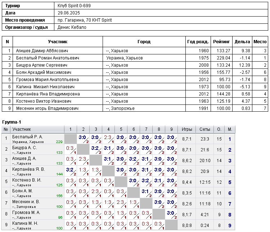
Task: Select participant 'Боян Аркадий Максимович'
Action: pyautogui.click(x=44, y=72)
